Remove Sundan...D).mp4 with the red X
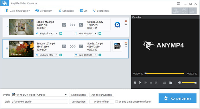200x109 pixels. click(x=126, y=43)
